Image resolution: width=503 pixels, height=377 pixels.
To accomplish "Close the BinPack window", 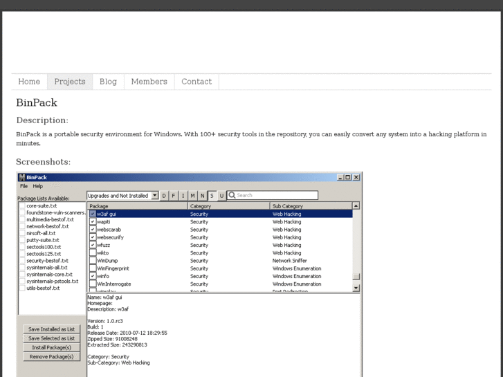I will click(356, 177).
